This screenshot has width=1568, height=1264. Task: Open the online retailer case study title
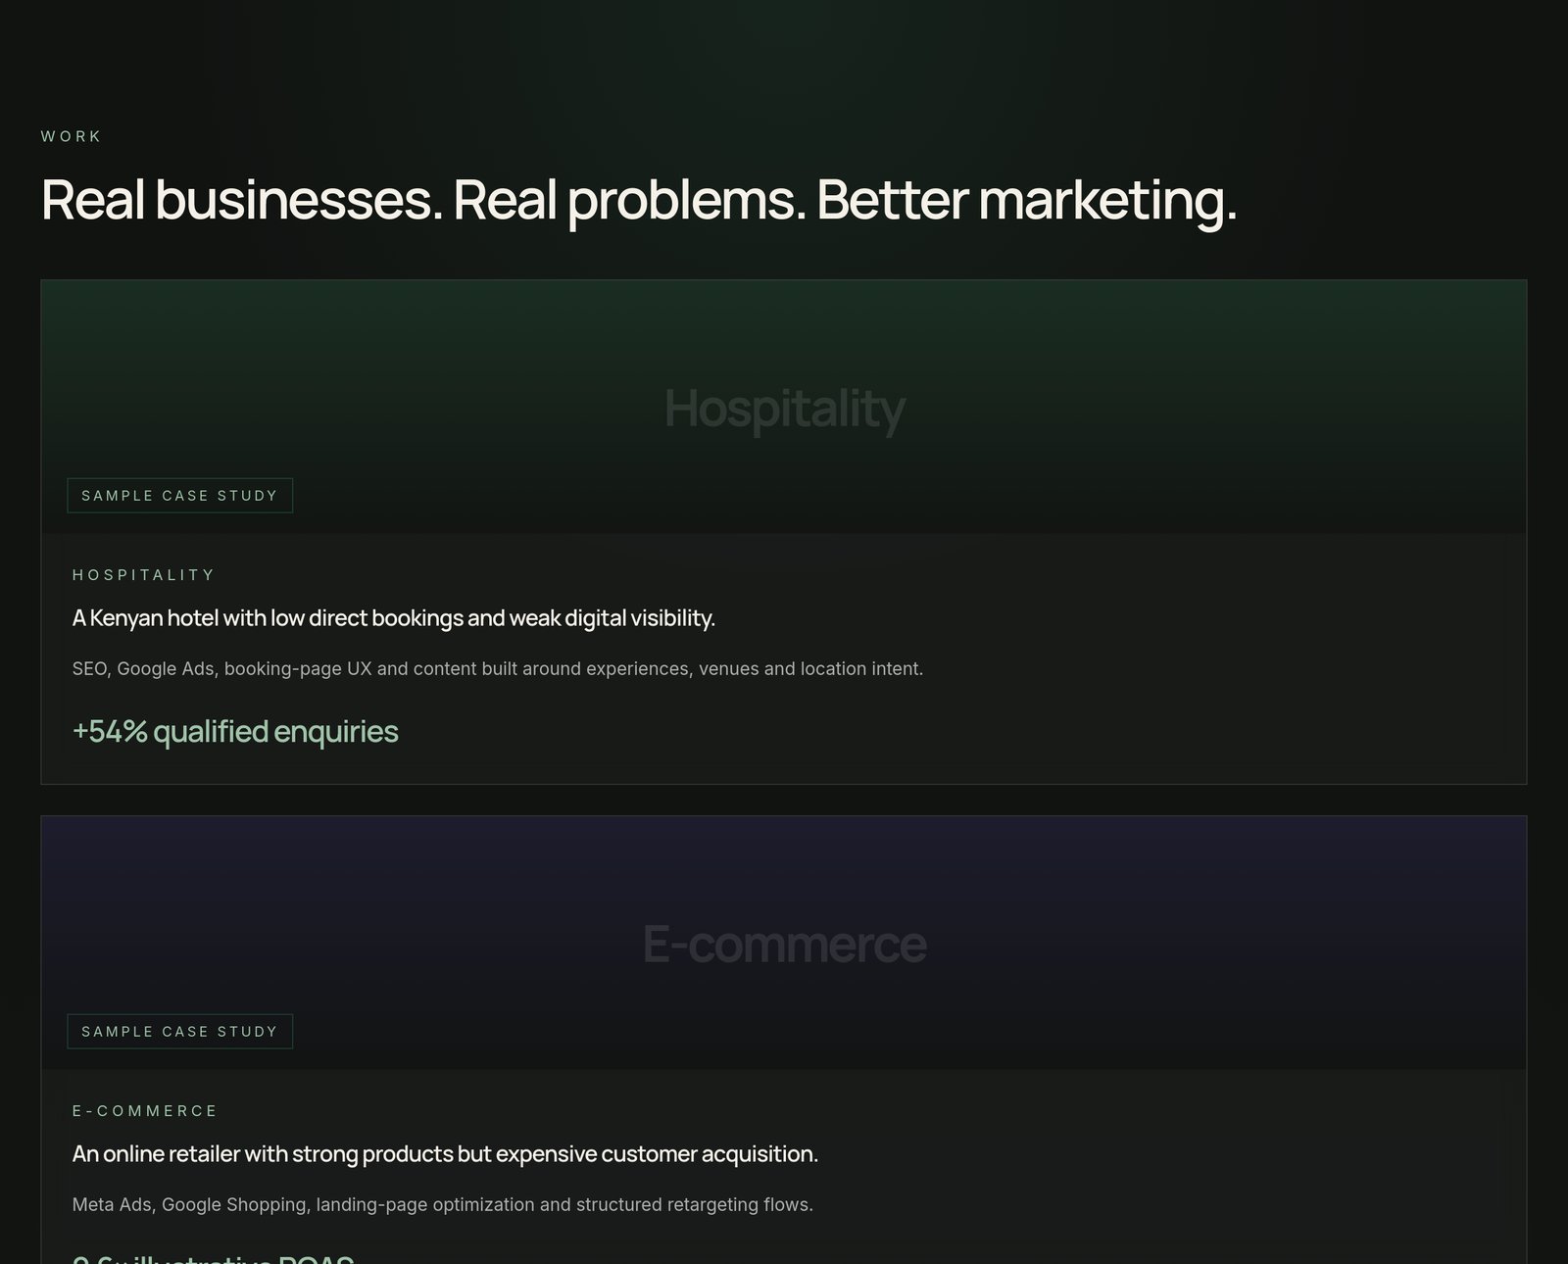[x=445, y=1154]
